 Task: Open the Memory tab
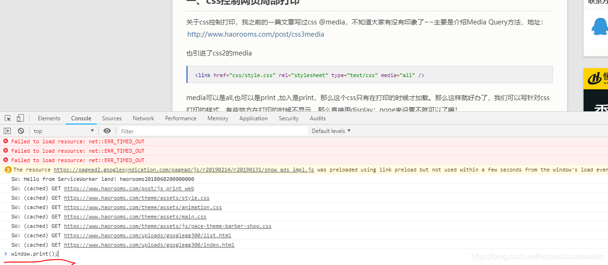coord(218,118)
